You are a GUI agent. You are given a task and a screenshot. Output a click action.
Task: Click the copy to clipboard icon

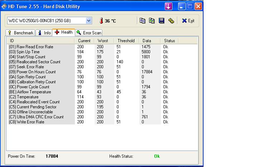142,21
